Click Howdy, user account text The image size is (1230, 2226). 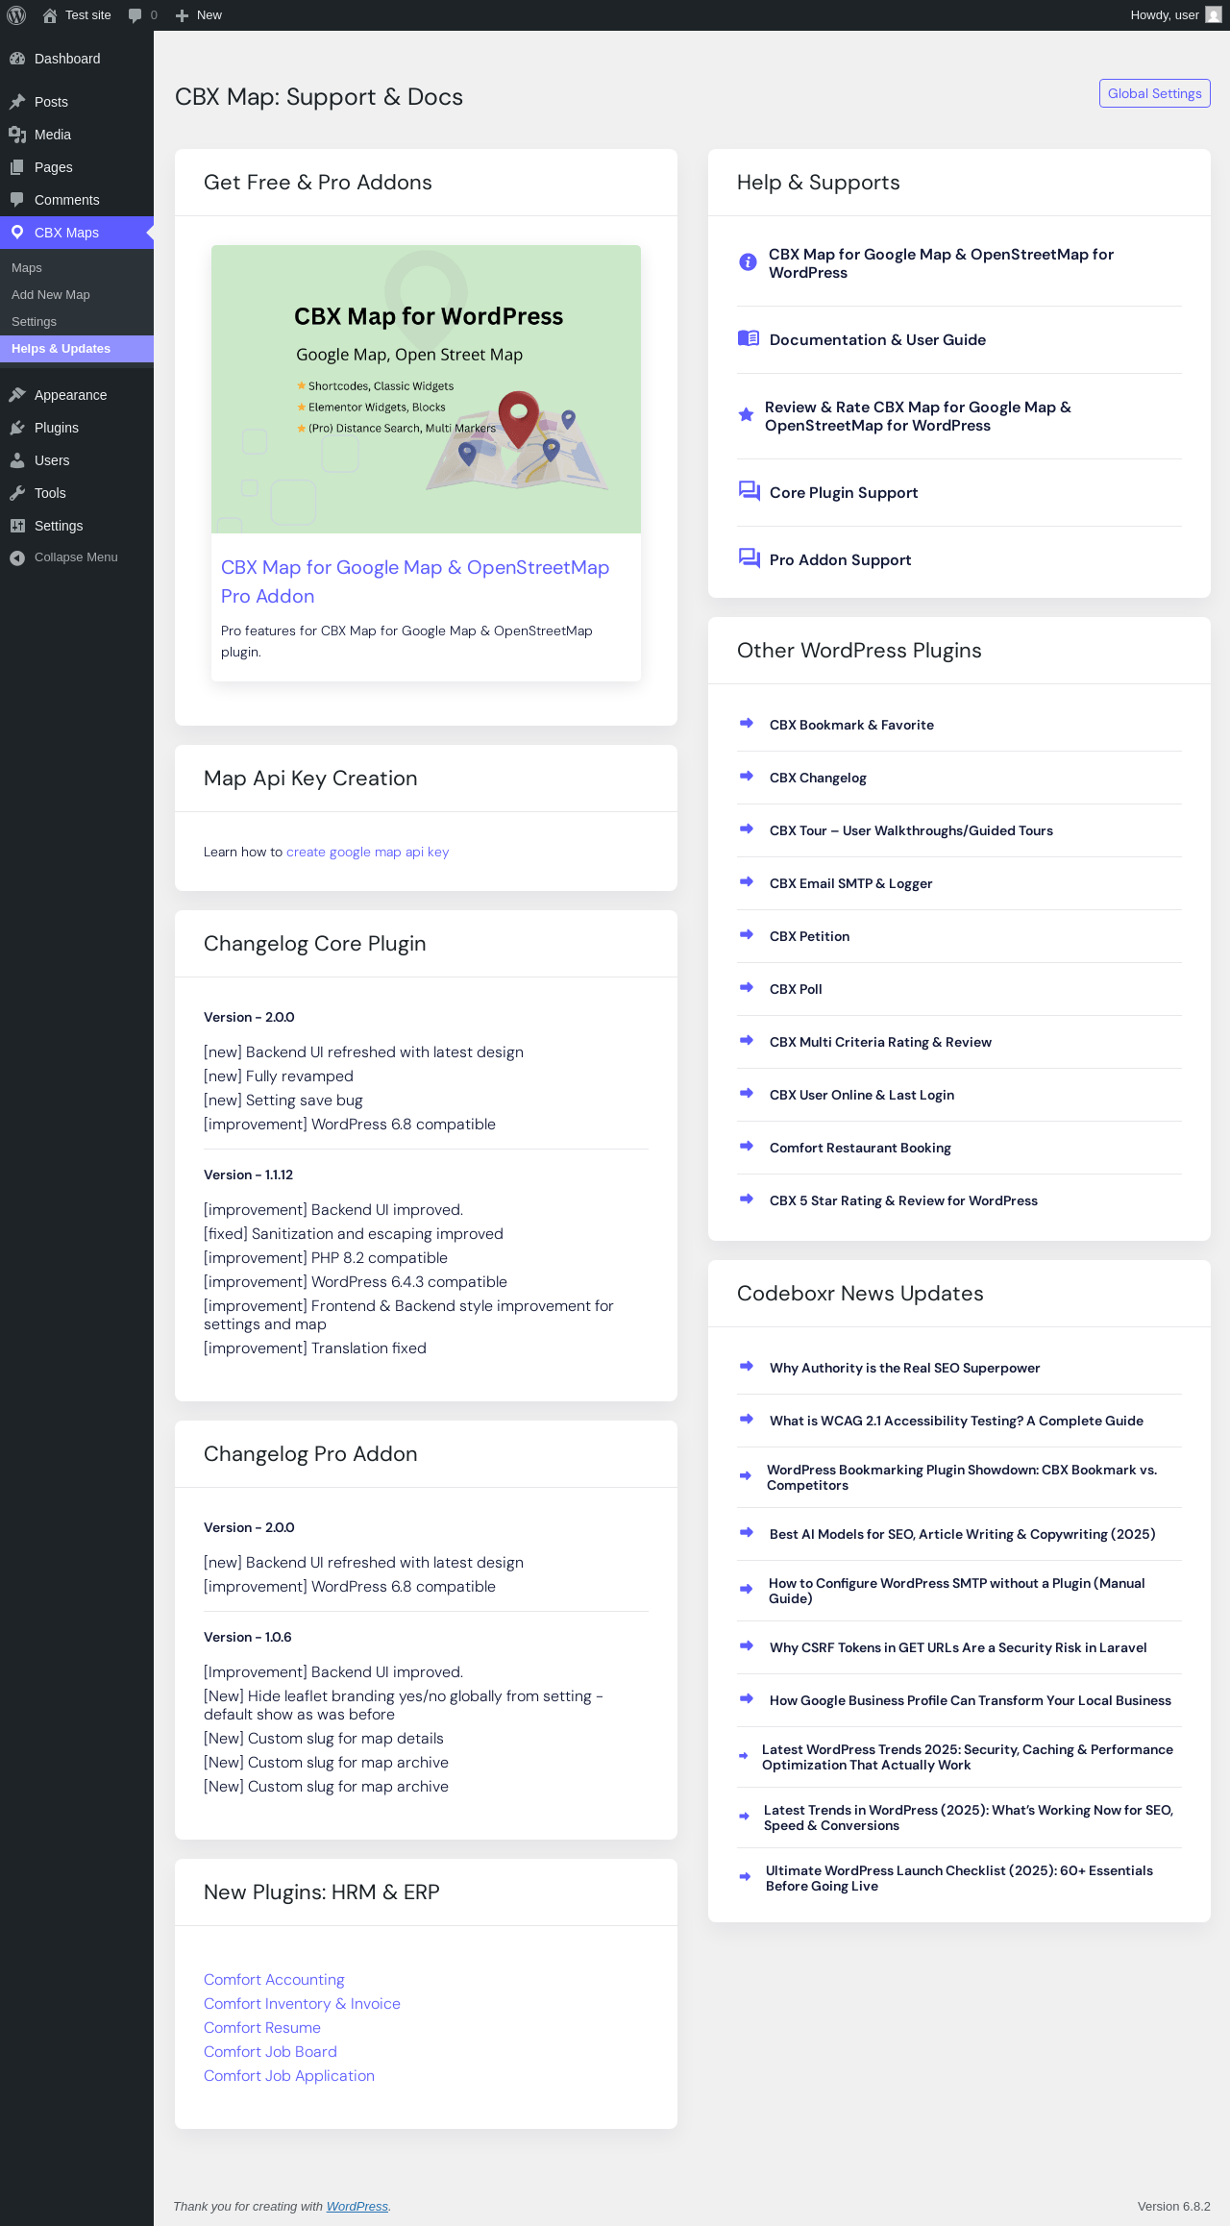pyautogui.click(x=1164, y=15)
